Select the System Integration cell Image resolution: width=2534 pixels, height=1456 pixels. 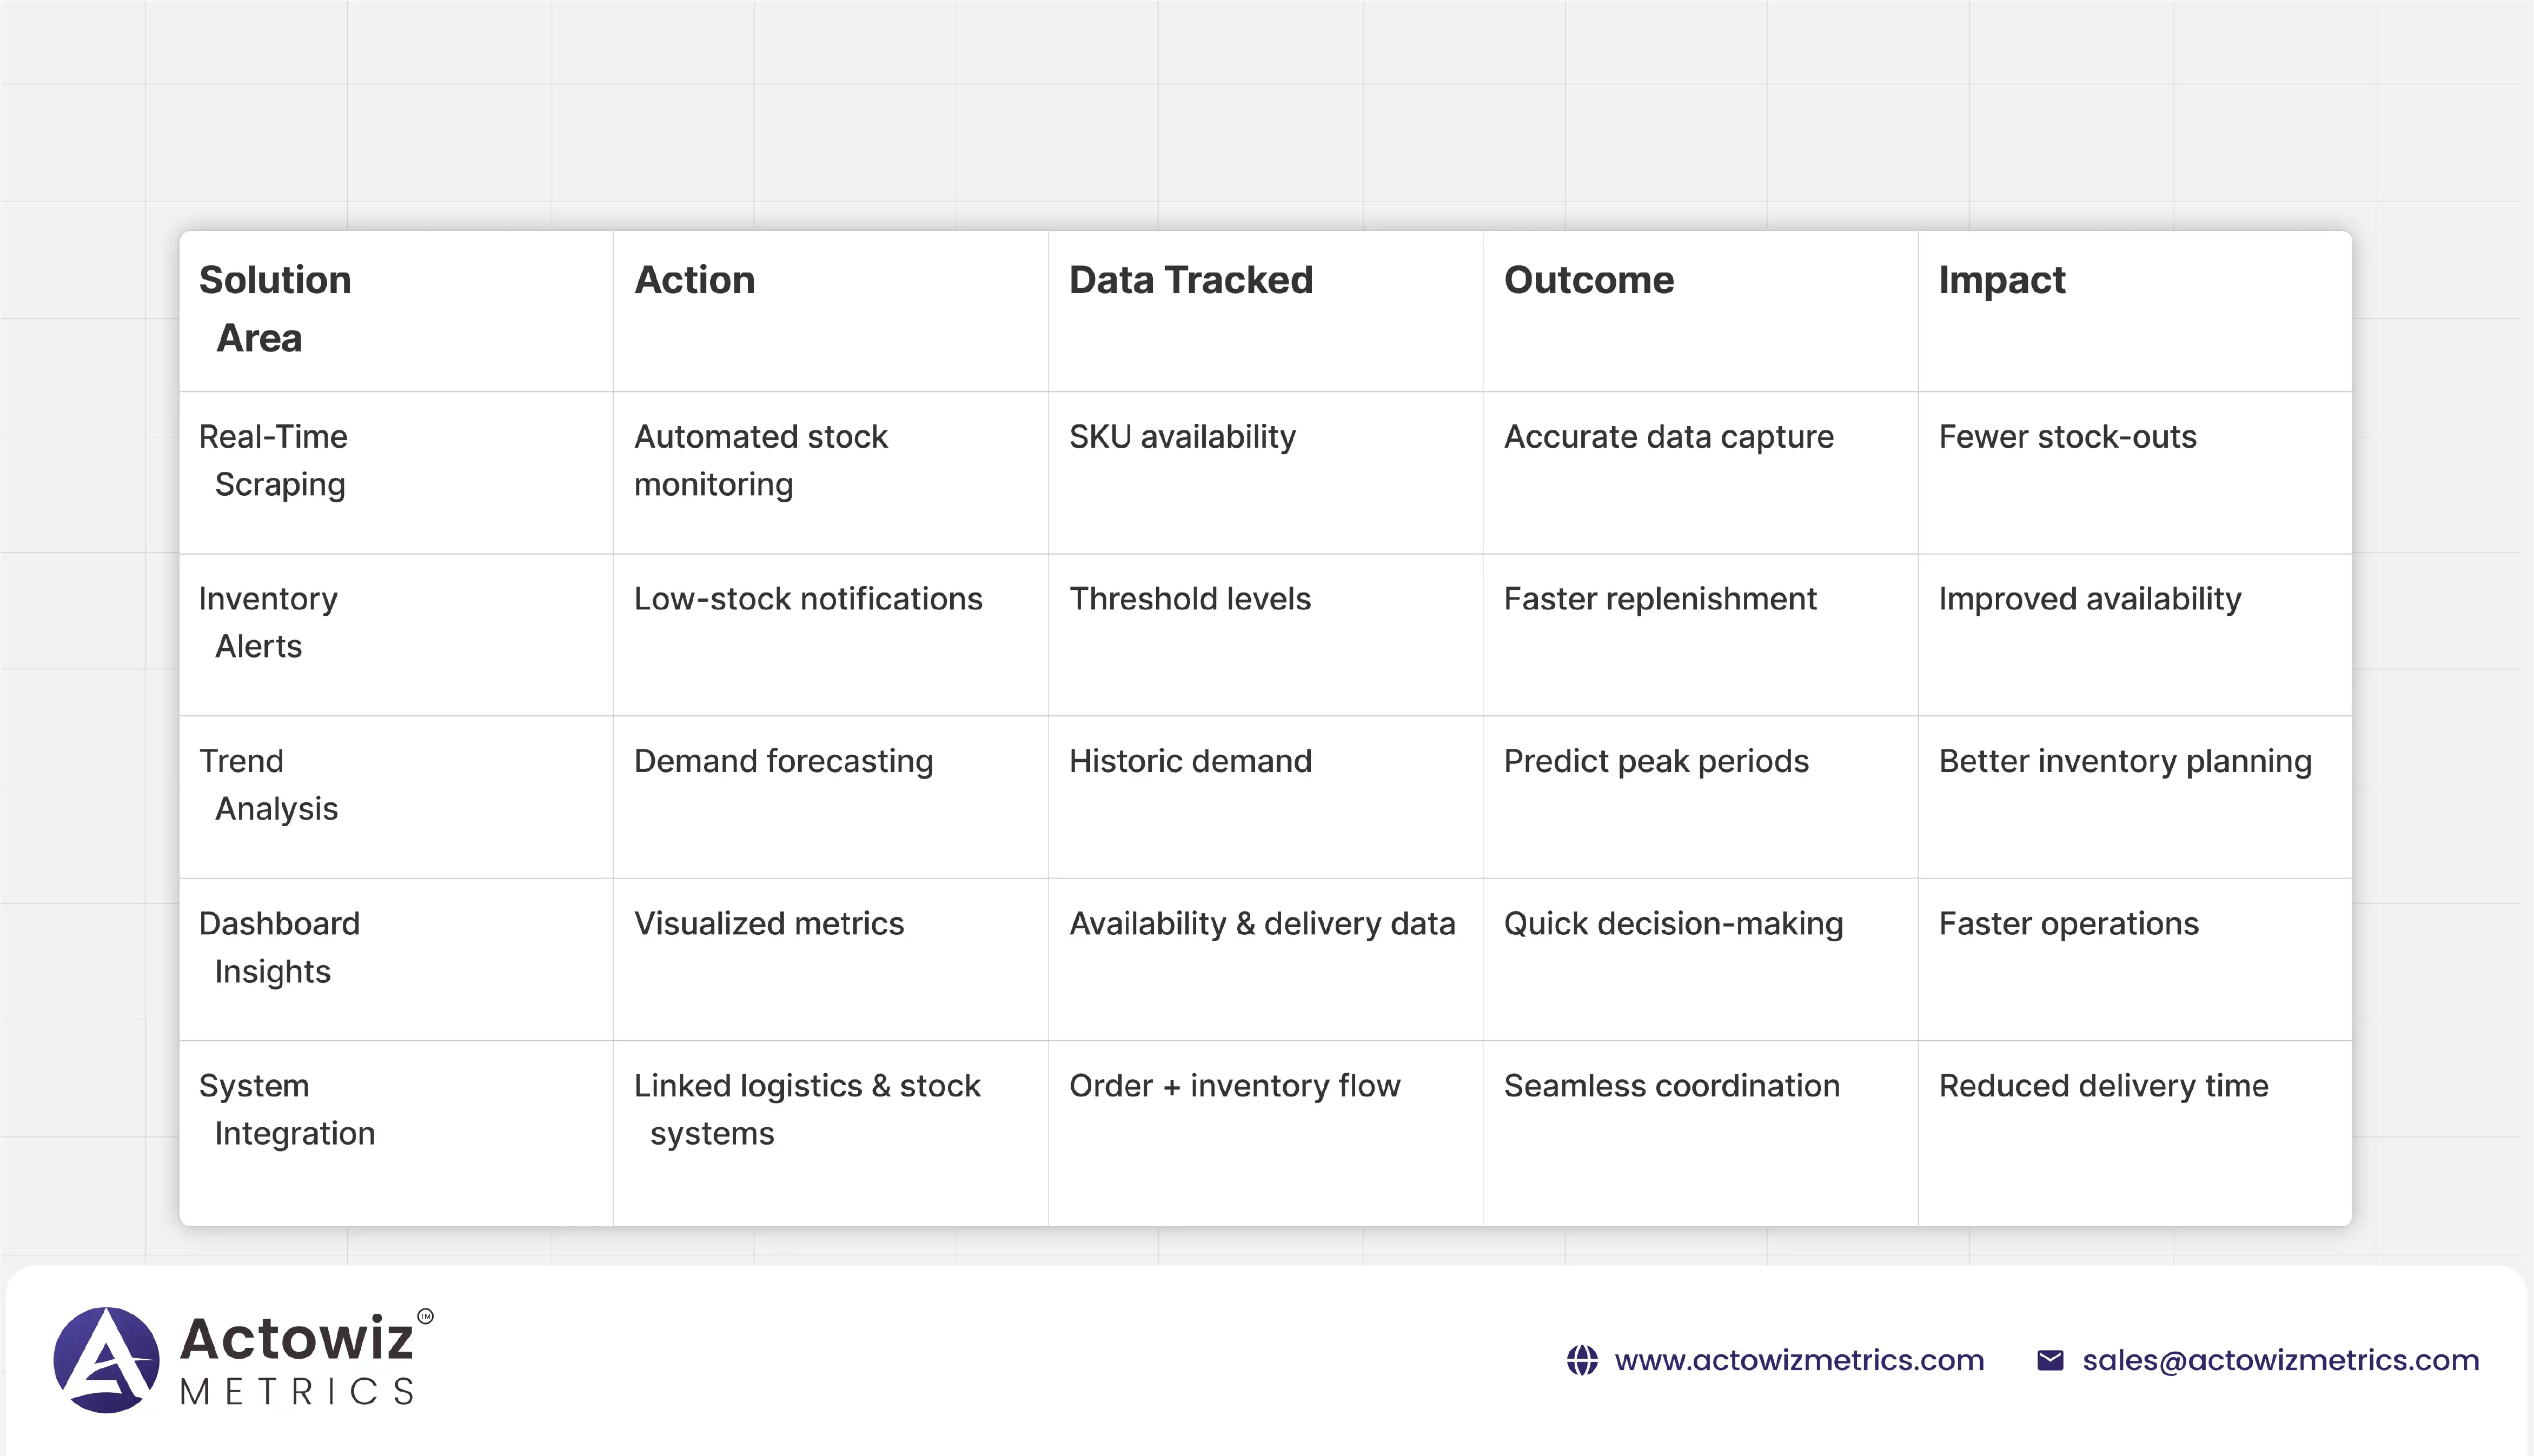(x=287, y=1109)
